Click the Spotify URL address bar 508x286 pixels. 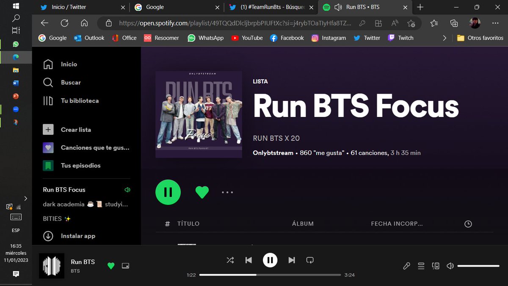[x=235, y=23]
